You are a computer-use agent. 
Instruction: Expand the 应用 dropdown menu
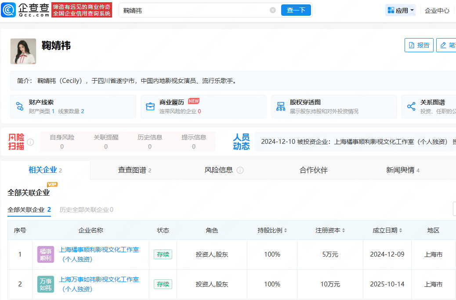pos(400,11)
